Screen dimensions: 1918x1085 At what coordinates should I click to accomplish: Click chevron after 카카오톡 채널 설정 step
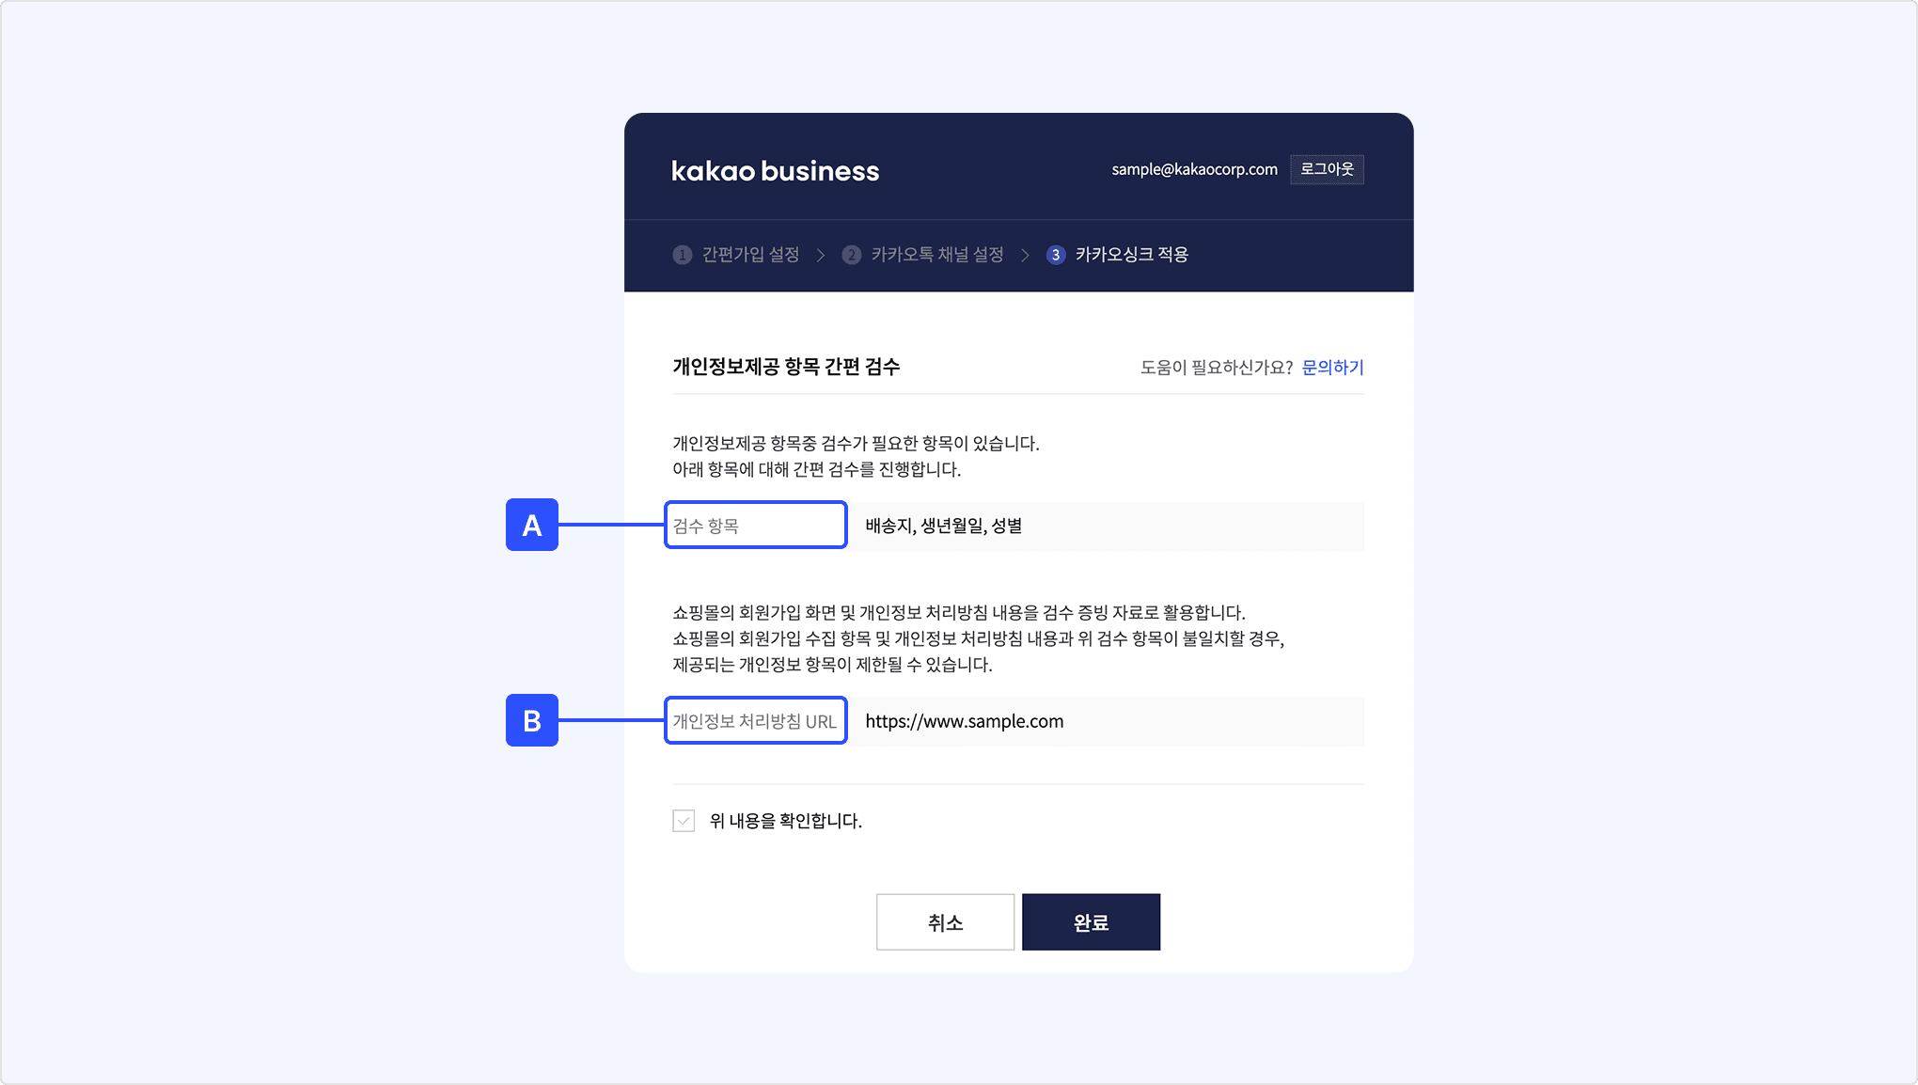click(x=1025, y=255)
